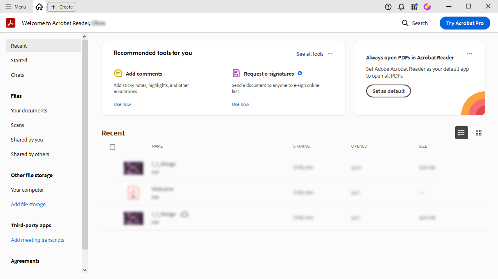Open the PDF icon file in second row
The height and width of the screenshot is (279, 498).
[x=134, y=193]
